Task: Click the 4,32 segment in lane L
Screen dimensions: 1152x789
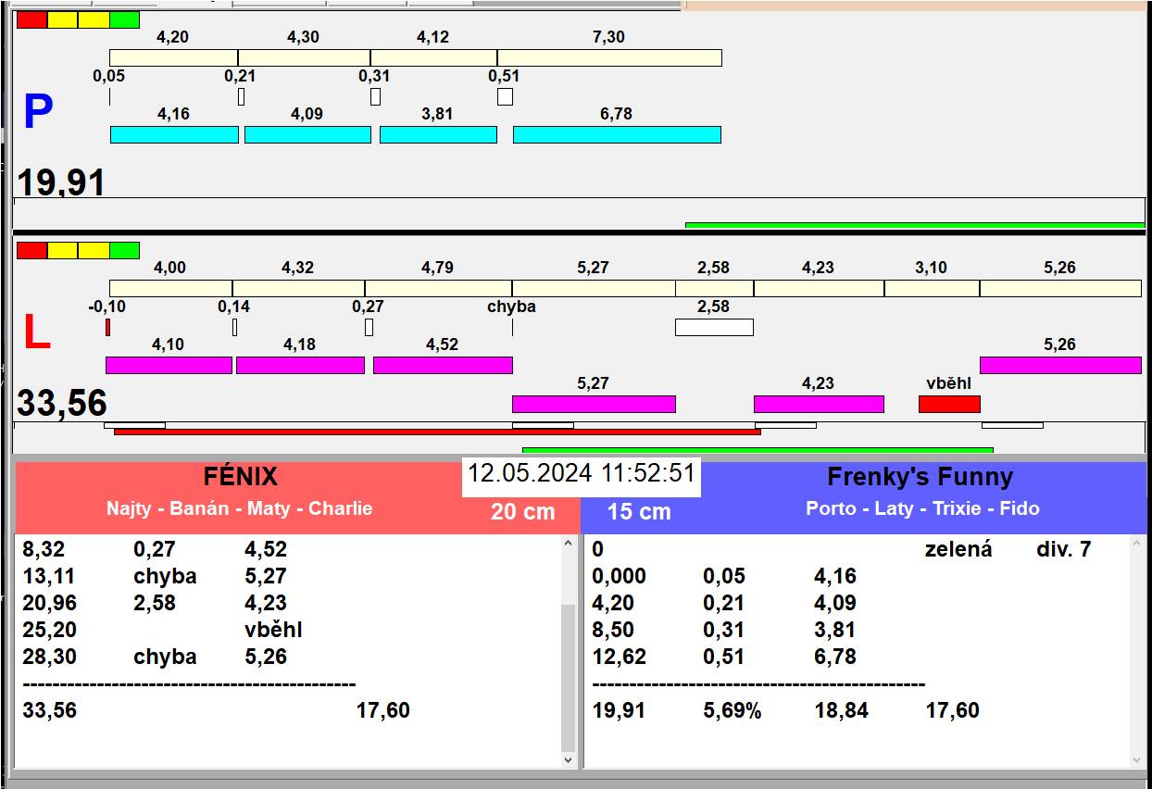Action: (298, 288)
